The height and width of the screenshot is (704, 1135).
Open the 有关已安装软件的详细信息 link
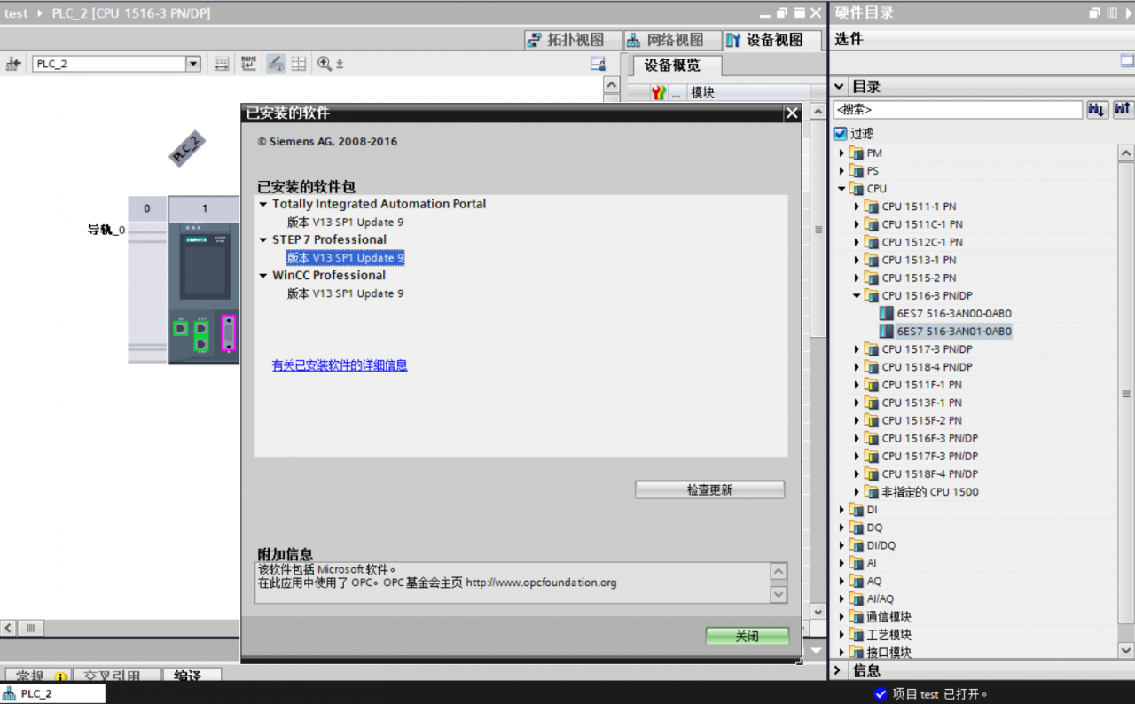click(x=340, y=365)
